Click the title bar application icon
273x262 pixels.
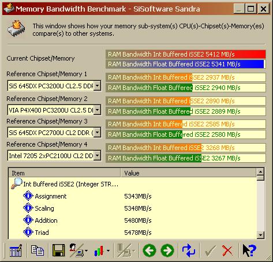coord(9,8)
